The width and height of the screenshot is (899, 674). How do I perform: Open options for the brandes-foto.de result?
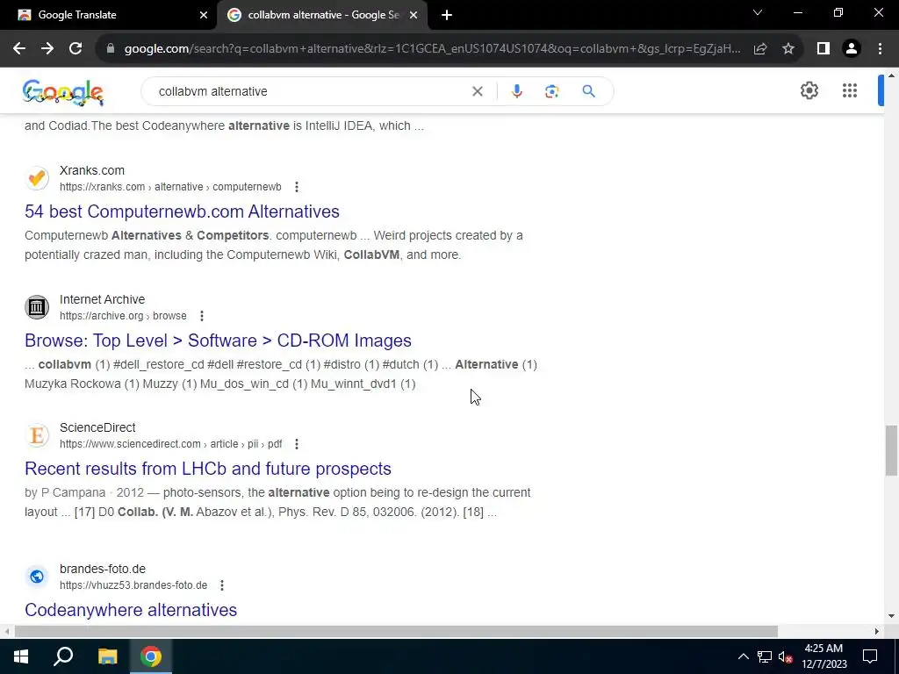pyautogui.click(x=222, y=585)
